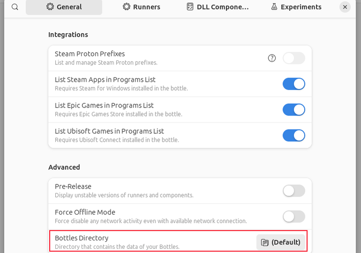The width and height of the screenshot is (361, 253).
Task: Turn off List Steam Apps in Programs List
Action: click(x=294, y=84)
